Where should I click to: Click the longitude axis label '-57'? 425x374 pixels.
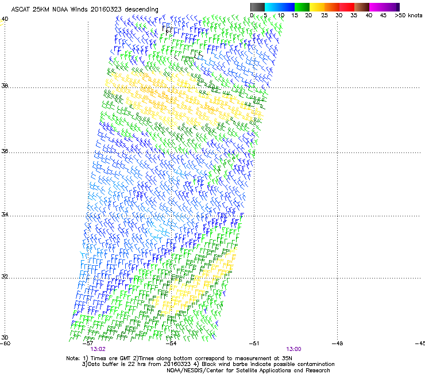point(88,344)
